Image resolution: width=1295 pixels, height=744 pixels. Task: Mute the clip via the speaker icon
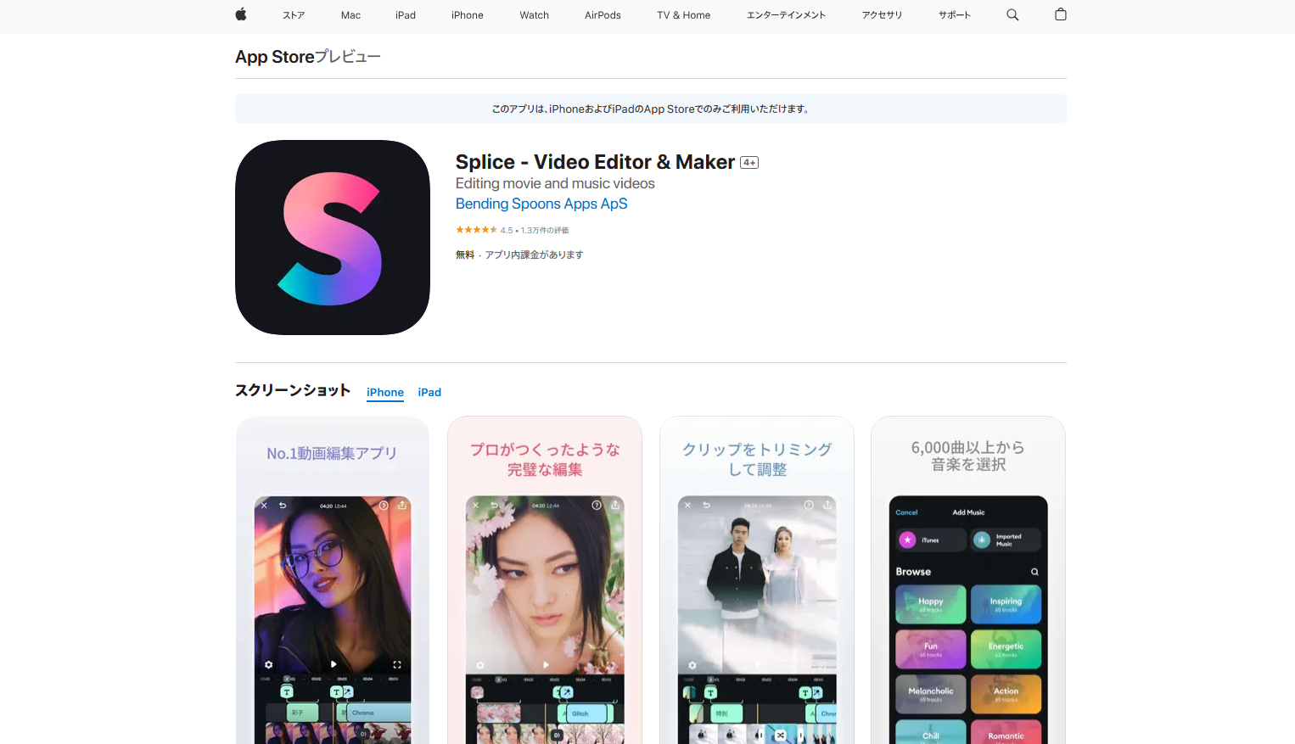(362, 734)
